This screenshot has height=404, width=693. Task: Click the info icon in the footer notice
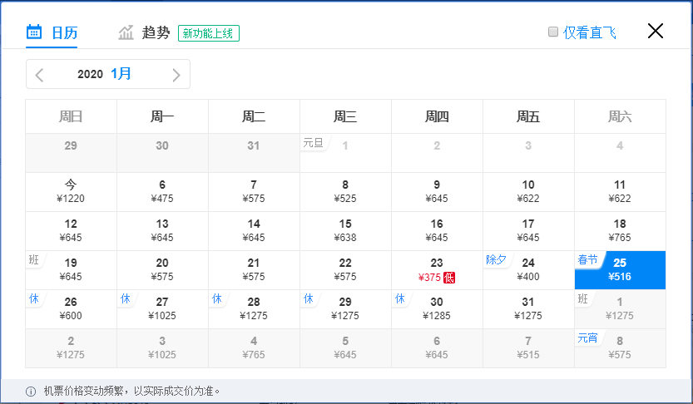click(x=31, y=392)
